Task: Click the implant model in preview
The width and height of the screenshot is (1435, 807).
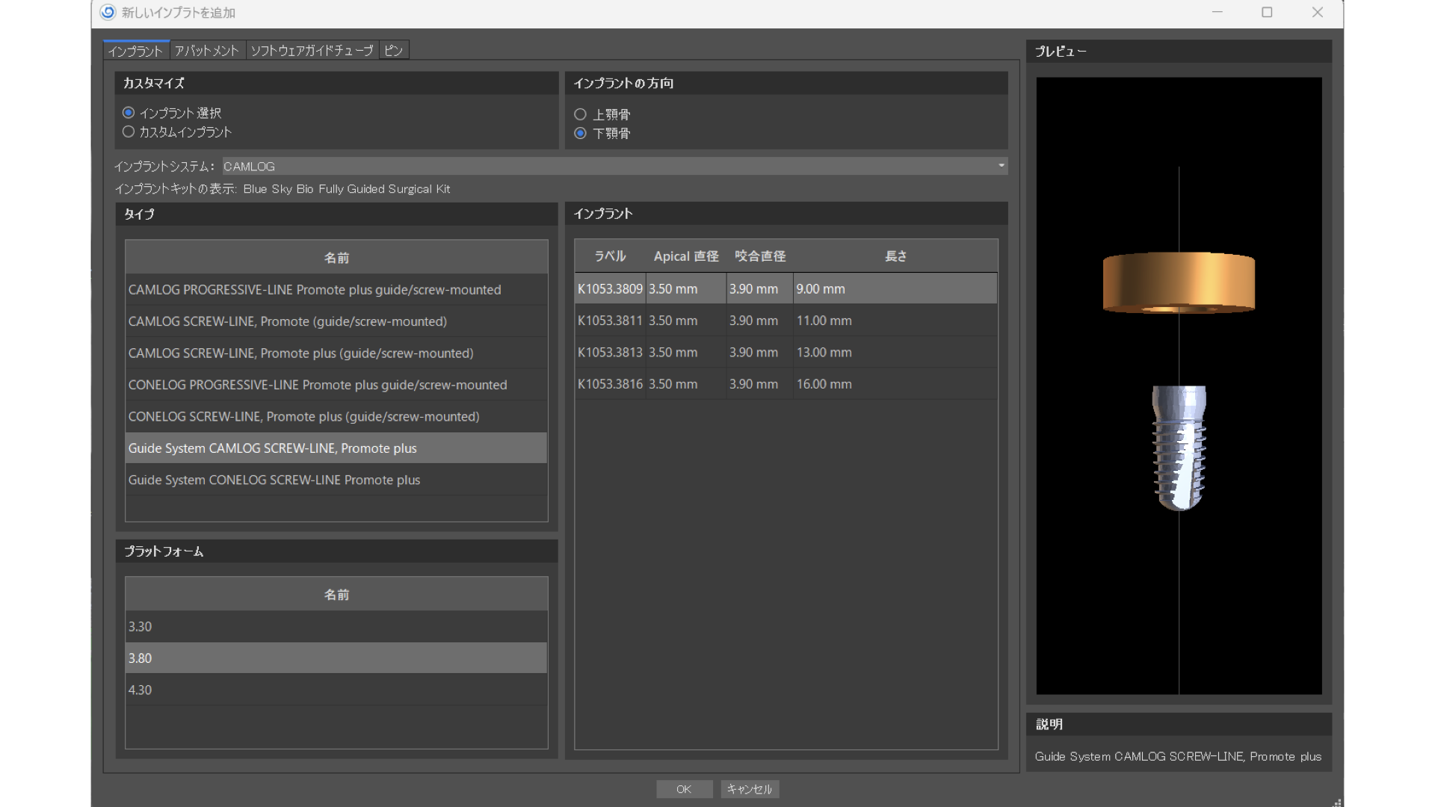Action: click(1179, 447)
